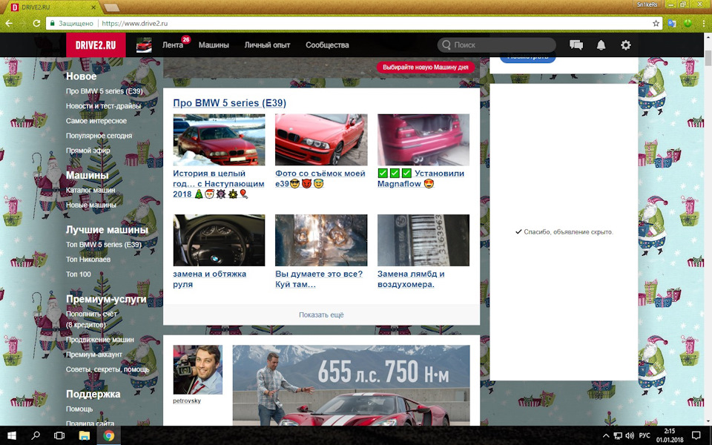Click the address bar URL
The height and width of the screenshot is (445, 712).
135,23
